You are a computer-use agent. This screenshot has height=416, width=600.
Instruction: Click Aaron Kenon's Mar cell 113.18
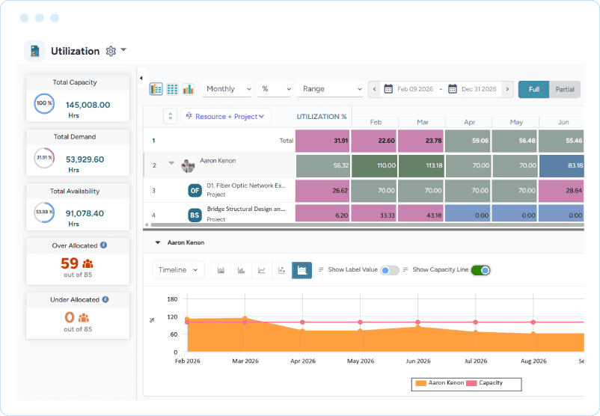[421, 165]
